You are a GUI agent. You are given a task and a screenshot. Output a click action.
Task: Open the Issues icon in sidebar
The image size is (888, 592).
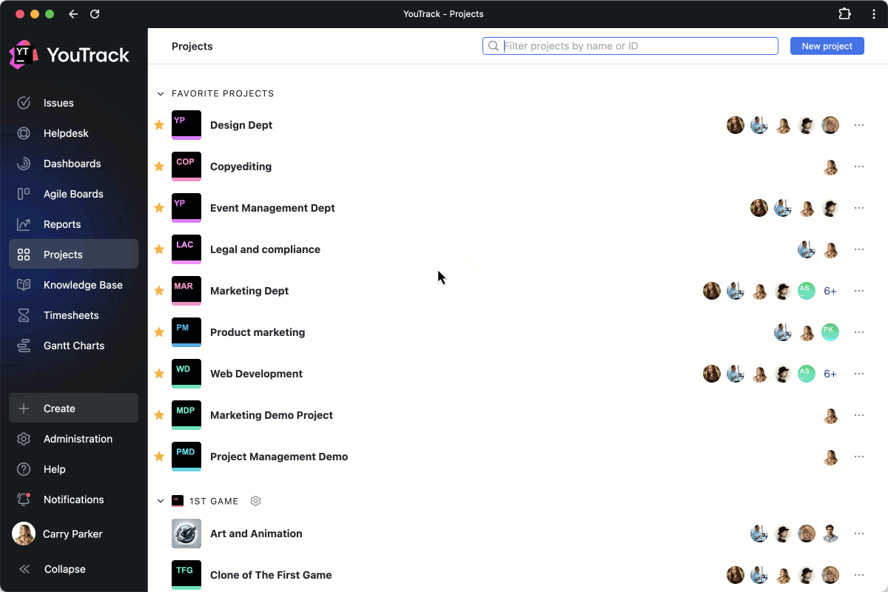click(x=24, y=103)
